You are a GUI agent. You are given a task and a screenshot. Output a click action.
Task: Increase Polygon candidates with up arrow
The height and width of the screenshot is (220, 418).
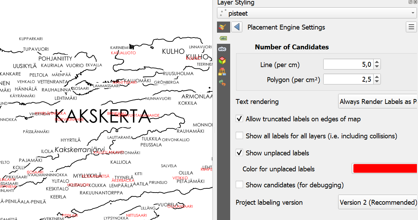pyautogui.click(x=377, y=77)
